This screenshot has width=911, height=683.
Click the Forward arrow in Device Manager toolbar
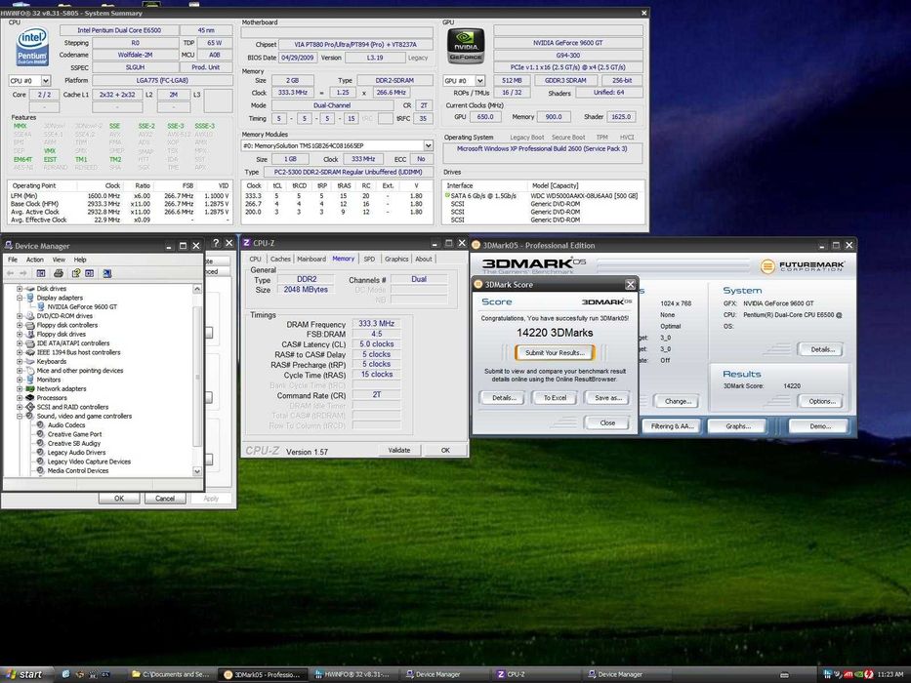coord(23,273)
